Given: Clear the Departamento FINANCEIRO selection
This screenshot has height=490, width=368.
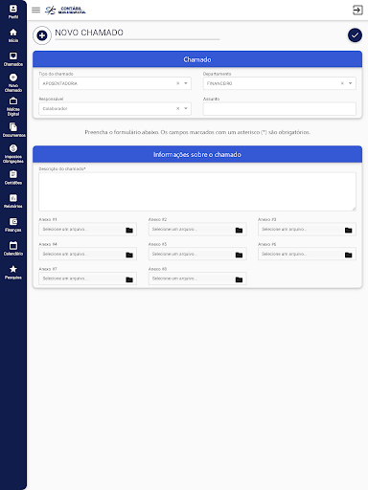Looking at the screenshot, I should point(342,83).
